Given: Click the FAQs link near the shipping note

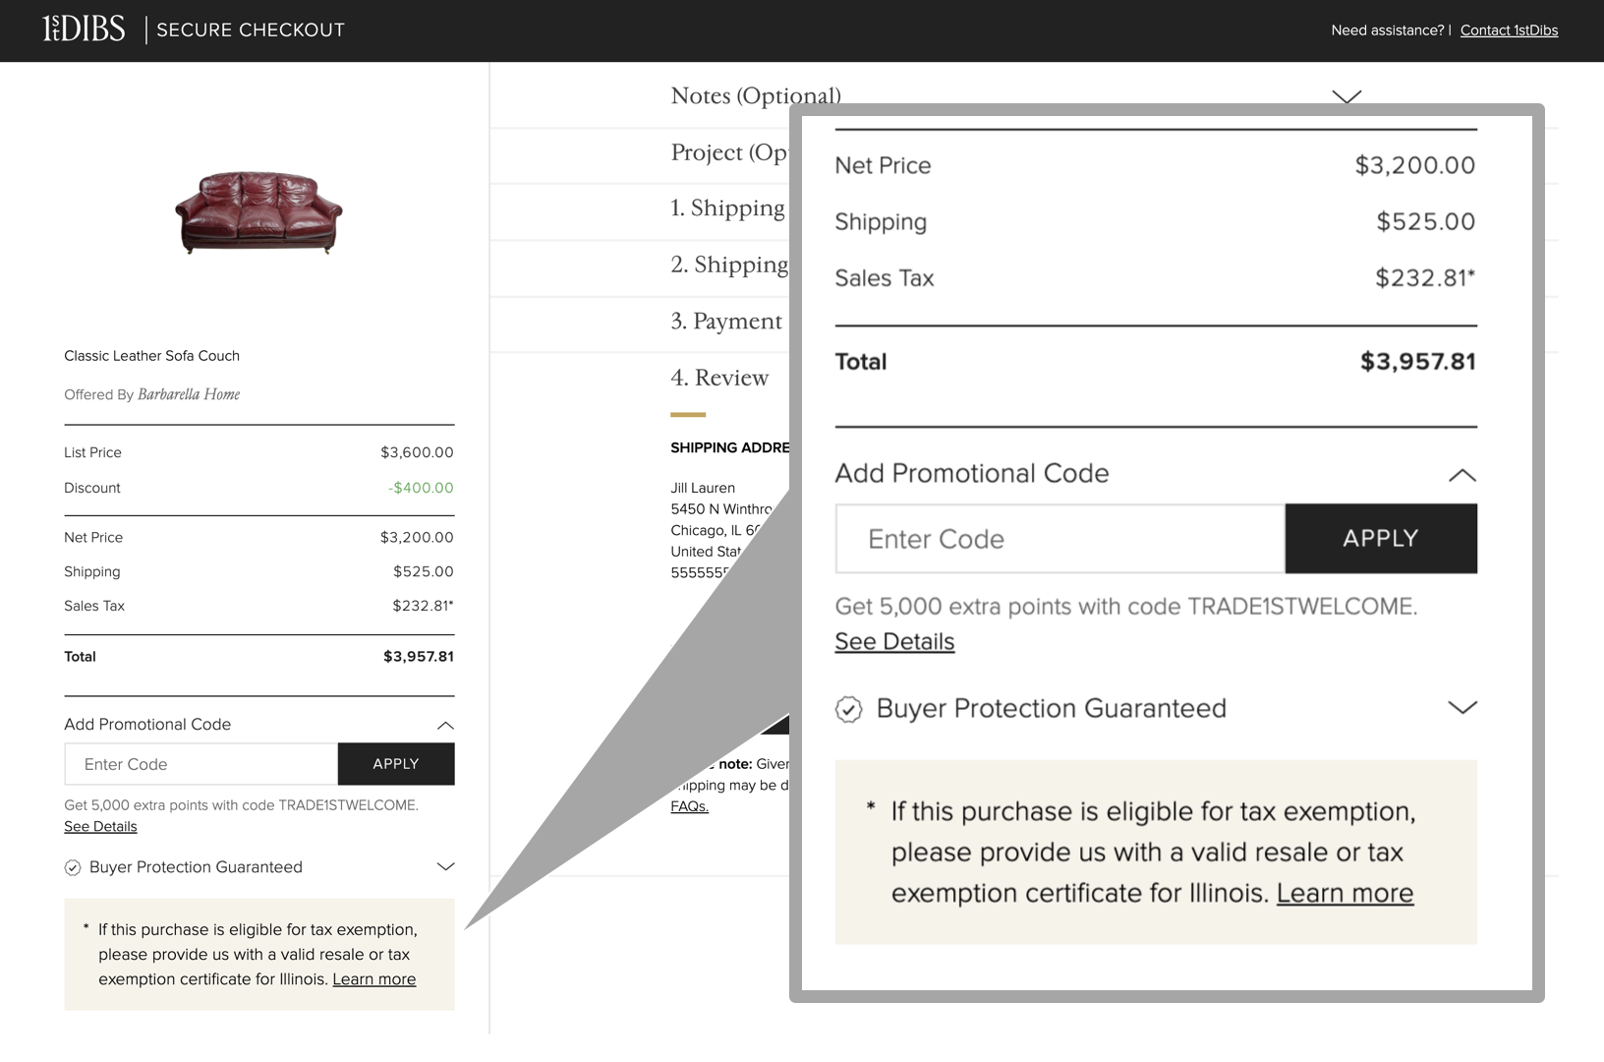Looking at the screenshot, I should coord(689,804).
